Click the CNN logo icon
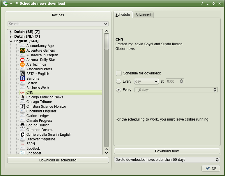The height and width of the screenshot is (176, 225). [22, 93]
